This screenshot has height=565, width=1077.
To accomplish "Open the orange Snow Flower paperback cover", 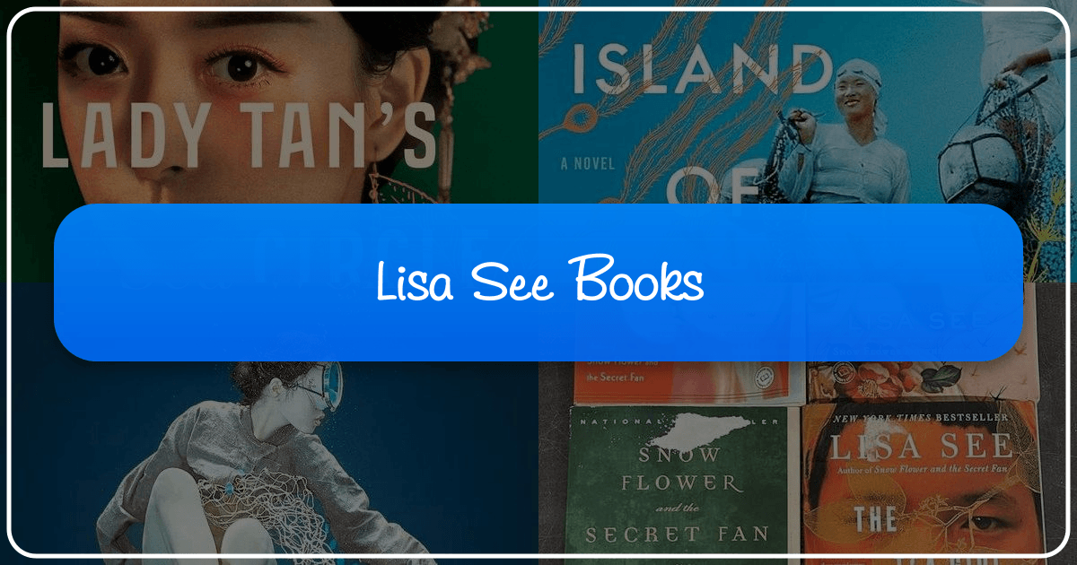I will (x=689, y=382).
